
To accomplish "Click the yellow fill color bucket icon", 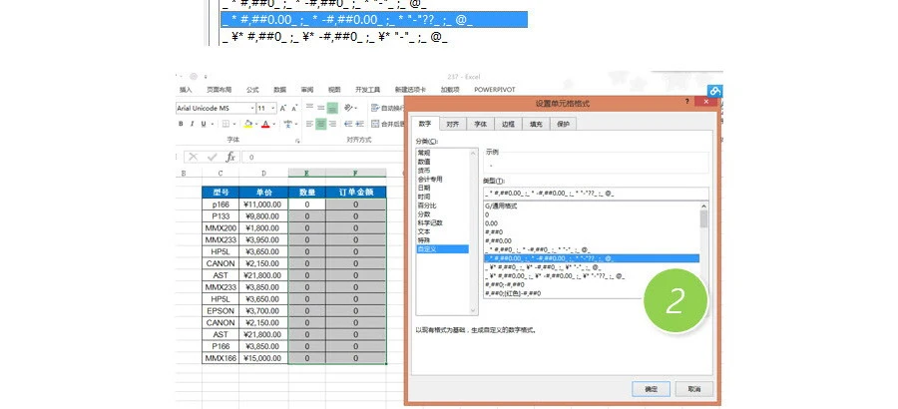I will coord(248,124).
